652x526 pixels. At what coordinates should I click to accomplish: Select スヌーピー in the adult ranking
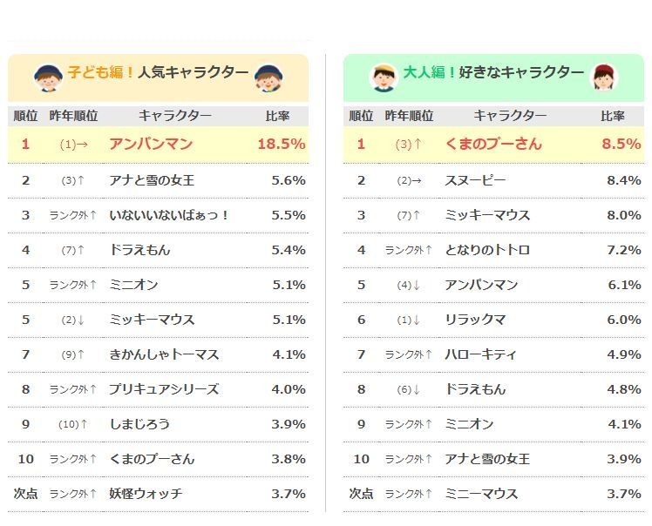(x=475, y=180)
